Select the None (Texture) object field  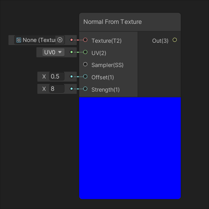40,40
